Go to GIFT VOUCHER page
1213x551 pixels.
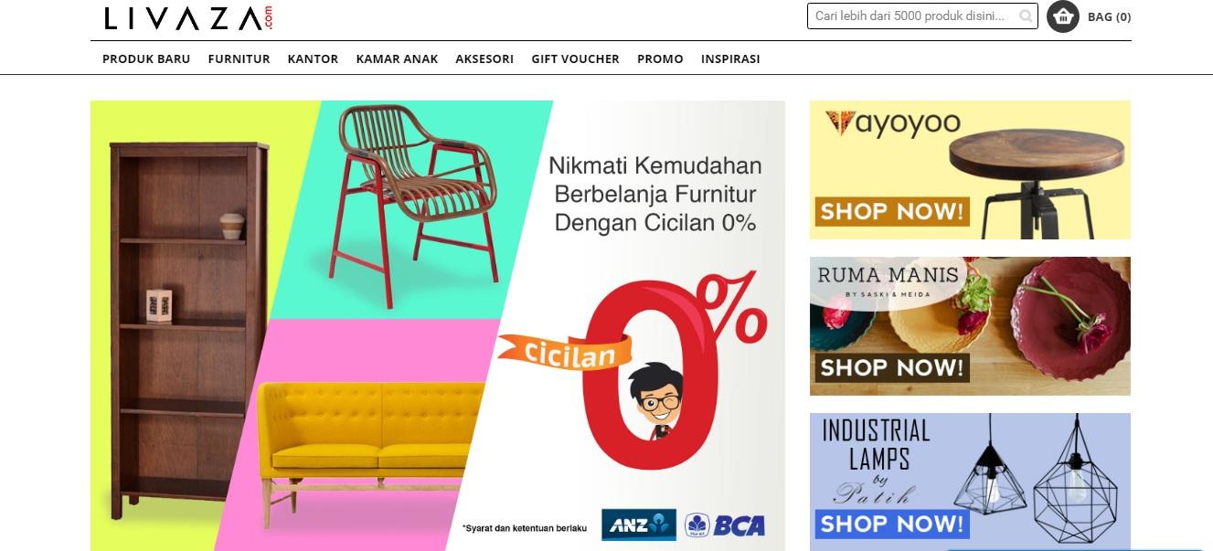[575, 58]
